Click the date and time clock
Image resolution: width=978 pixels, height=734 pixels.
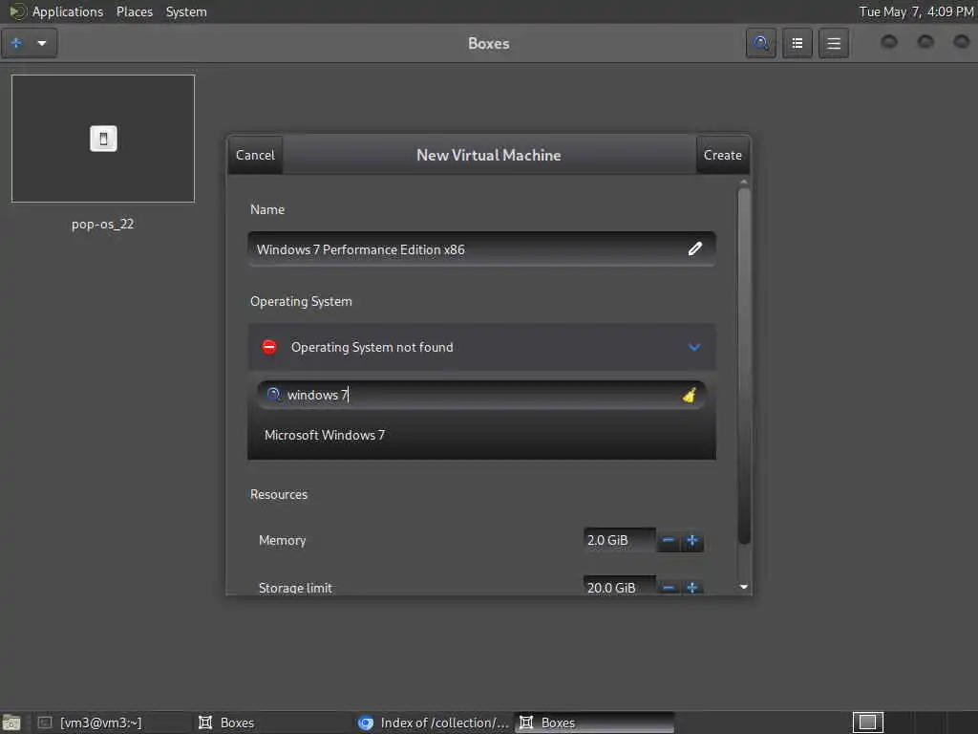(916, 11)
